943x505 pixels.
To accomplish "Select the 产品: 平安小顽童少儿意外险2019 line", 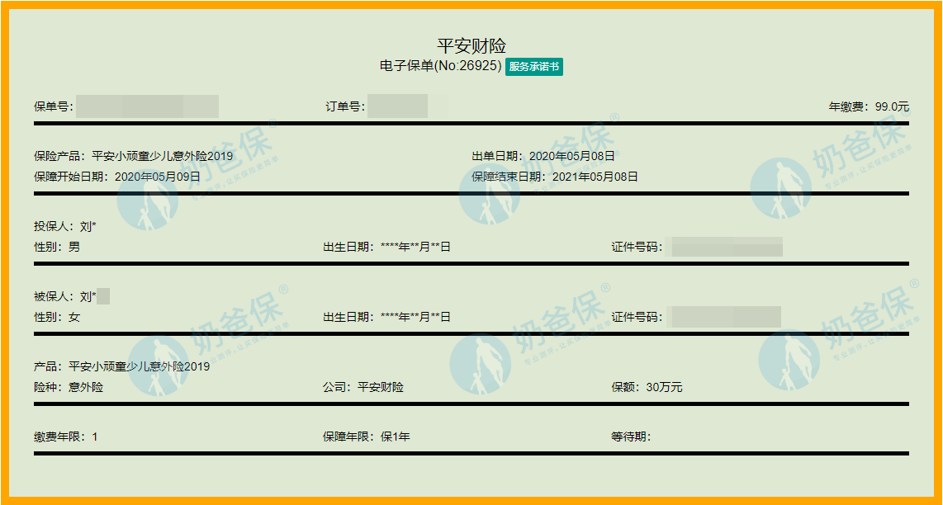I will tap(122, 366).
